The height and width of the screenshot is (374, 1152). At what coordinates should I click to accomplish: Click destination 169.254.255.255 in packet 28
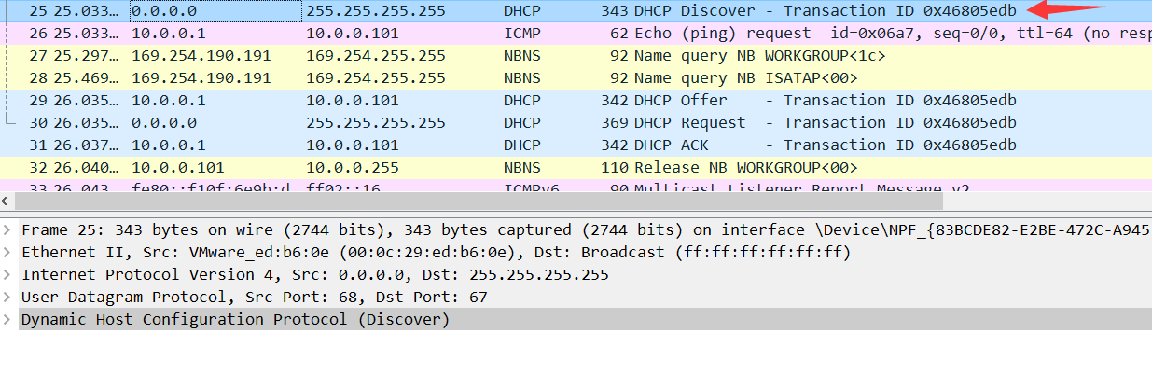pyautogui.click(x=376, y=78)
